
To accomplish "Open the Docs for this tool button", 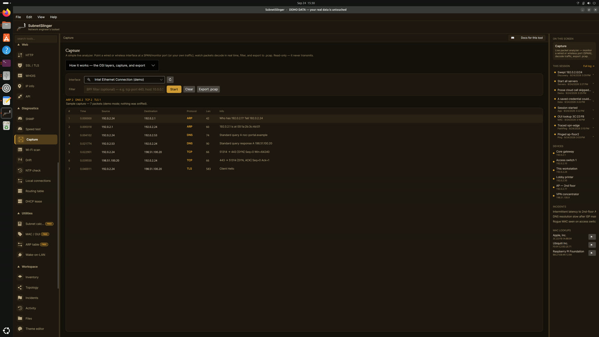I will coord(527,38).
